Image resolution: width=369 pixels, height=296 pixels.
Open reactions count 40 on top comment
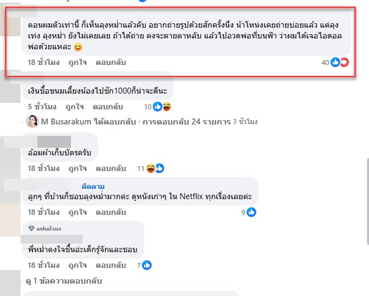pyautogui.click(x=325, y=62)
